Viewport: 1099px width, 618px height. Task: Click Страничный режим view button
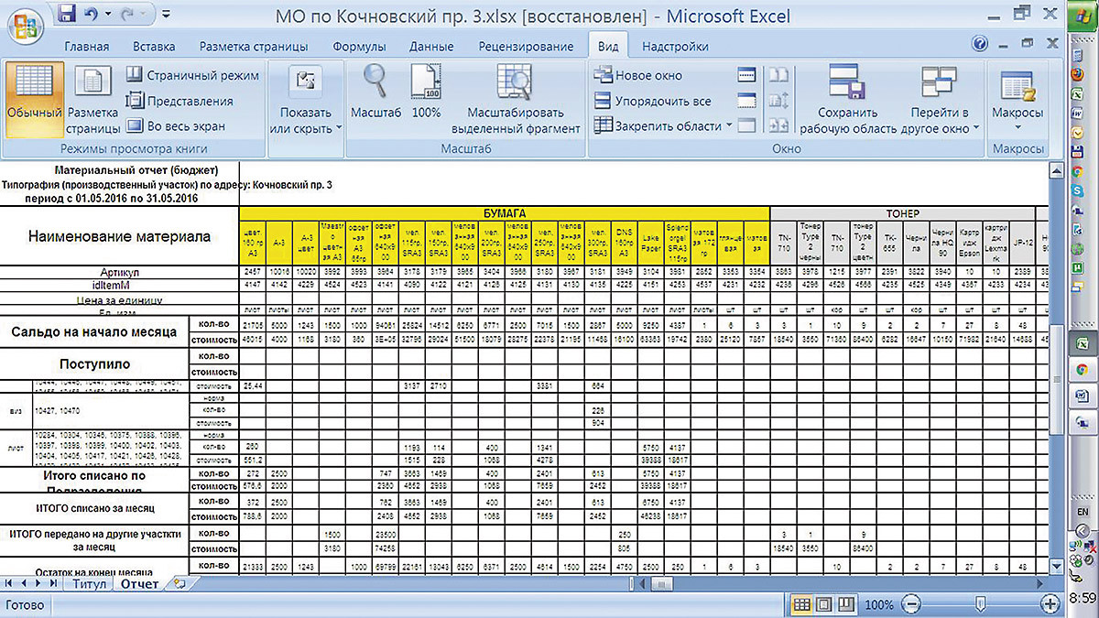tap(192, 75)
